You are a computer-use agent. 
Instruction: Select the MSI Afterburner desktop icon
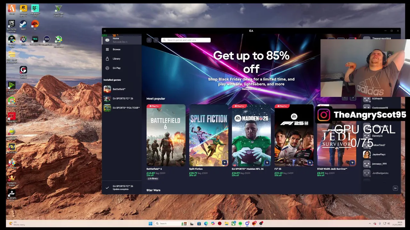click(x=58, y=42)
